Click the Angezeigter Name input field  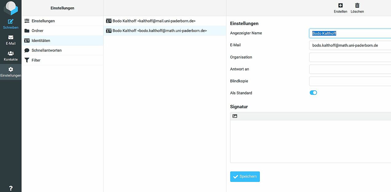(350, 33)
